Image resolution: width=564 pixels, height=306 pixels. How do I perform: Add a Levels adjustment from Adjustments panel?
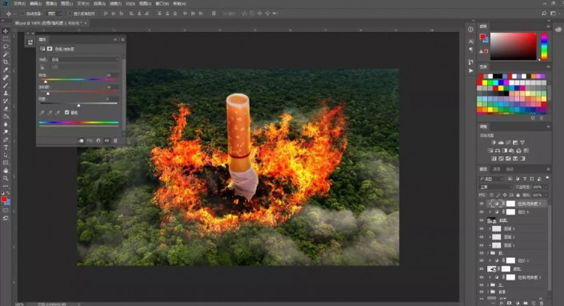point(501,143)
